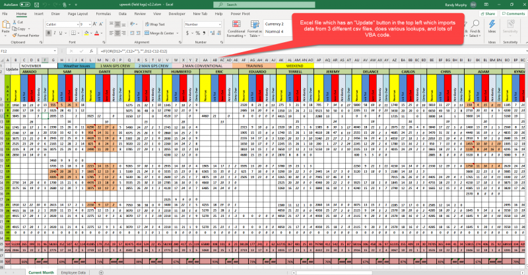Toggle the AutoSave switch
Viewport: 528px width, 275px height.
25,4
